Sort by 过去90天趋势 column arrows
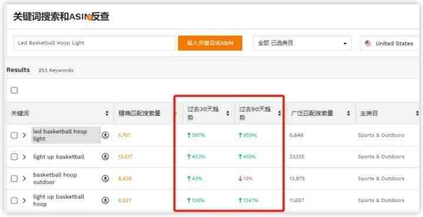This screenshot has width=423, height=217. [280, 113]
